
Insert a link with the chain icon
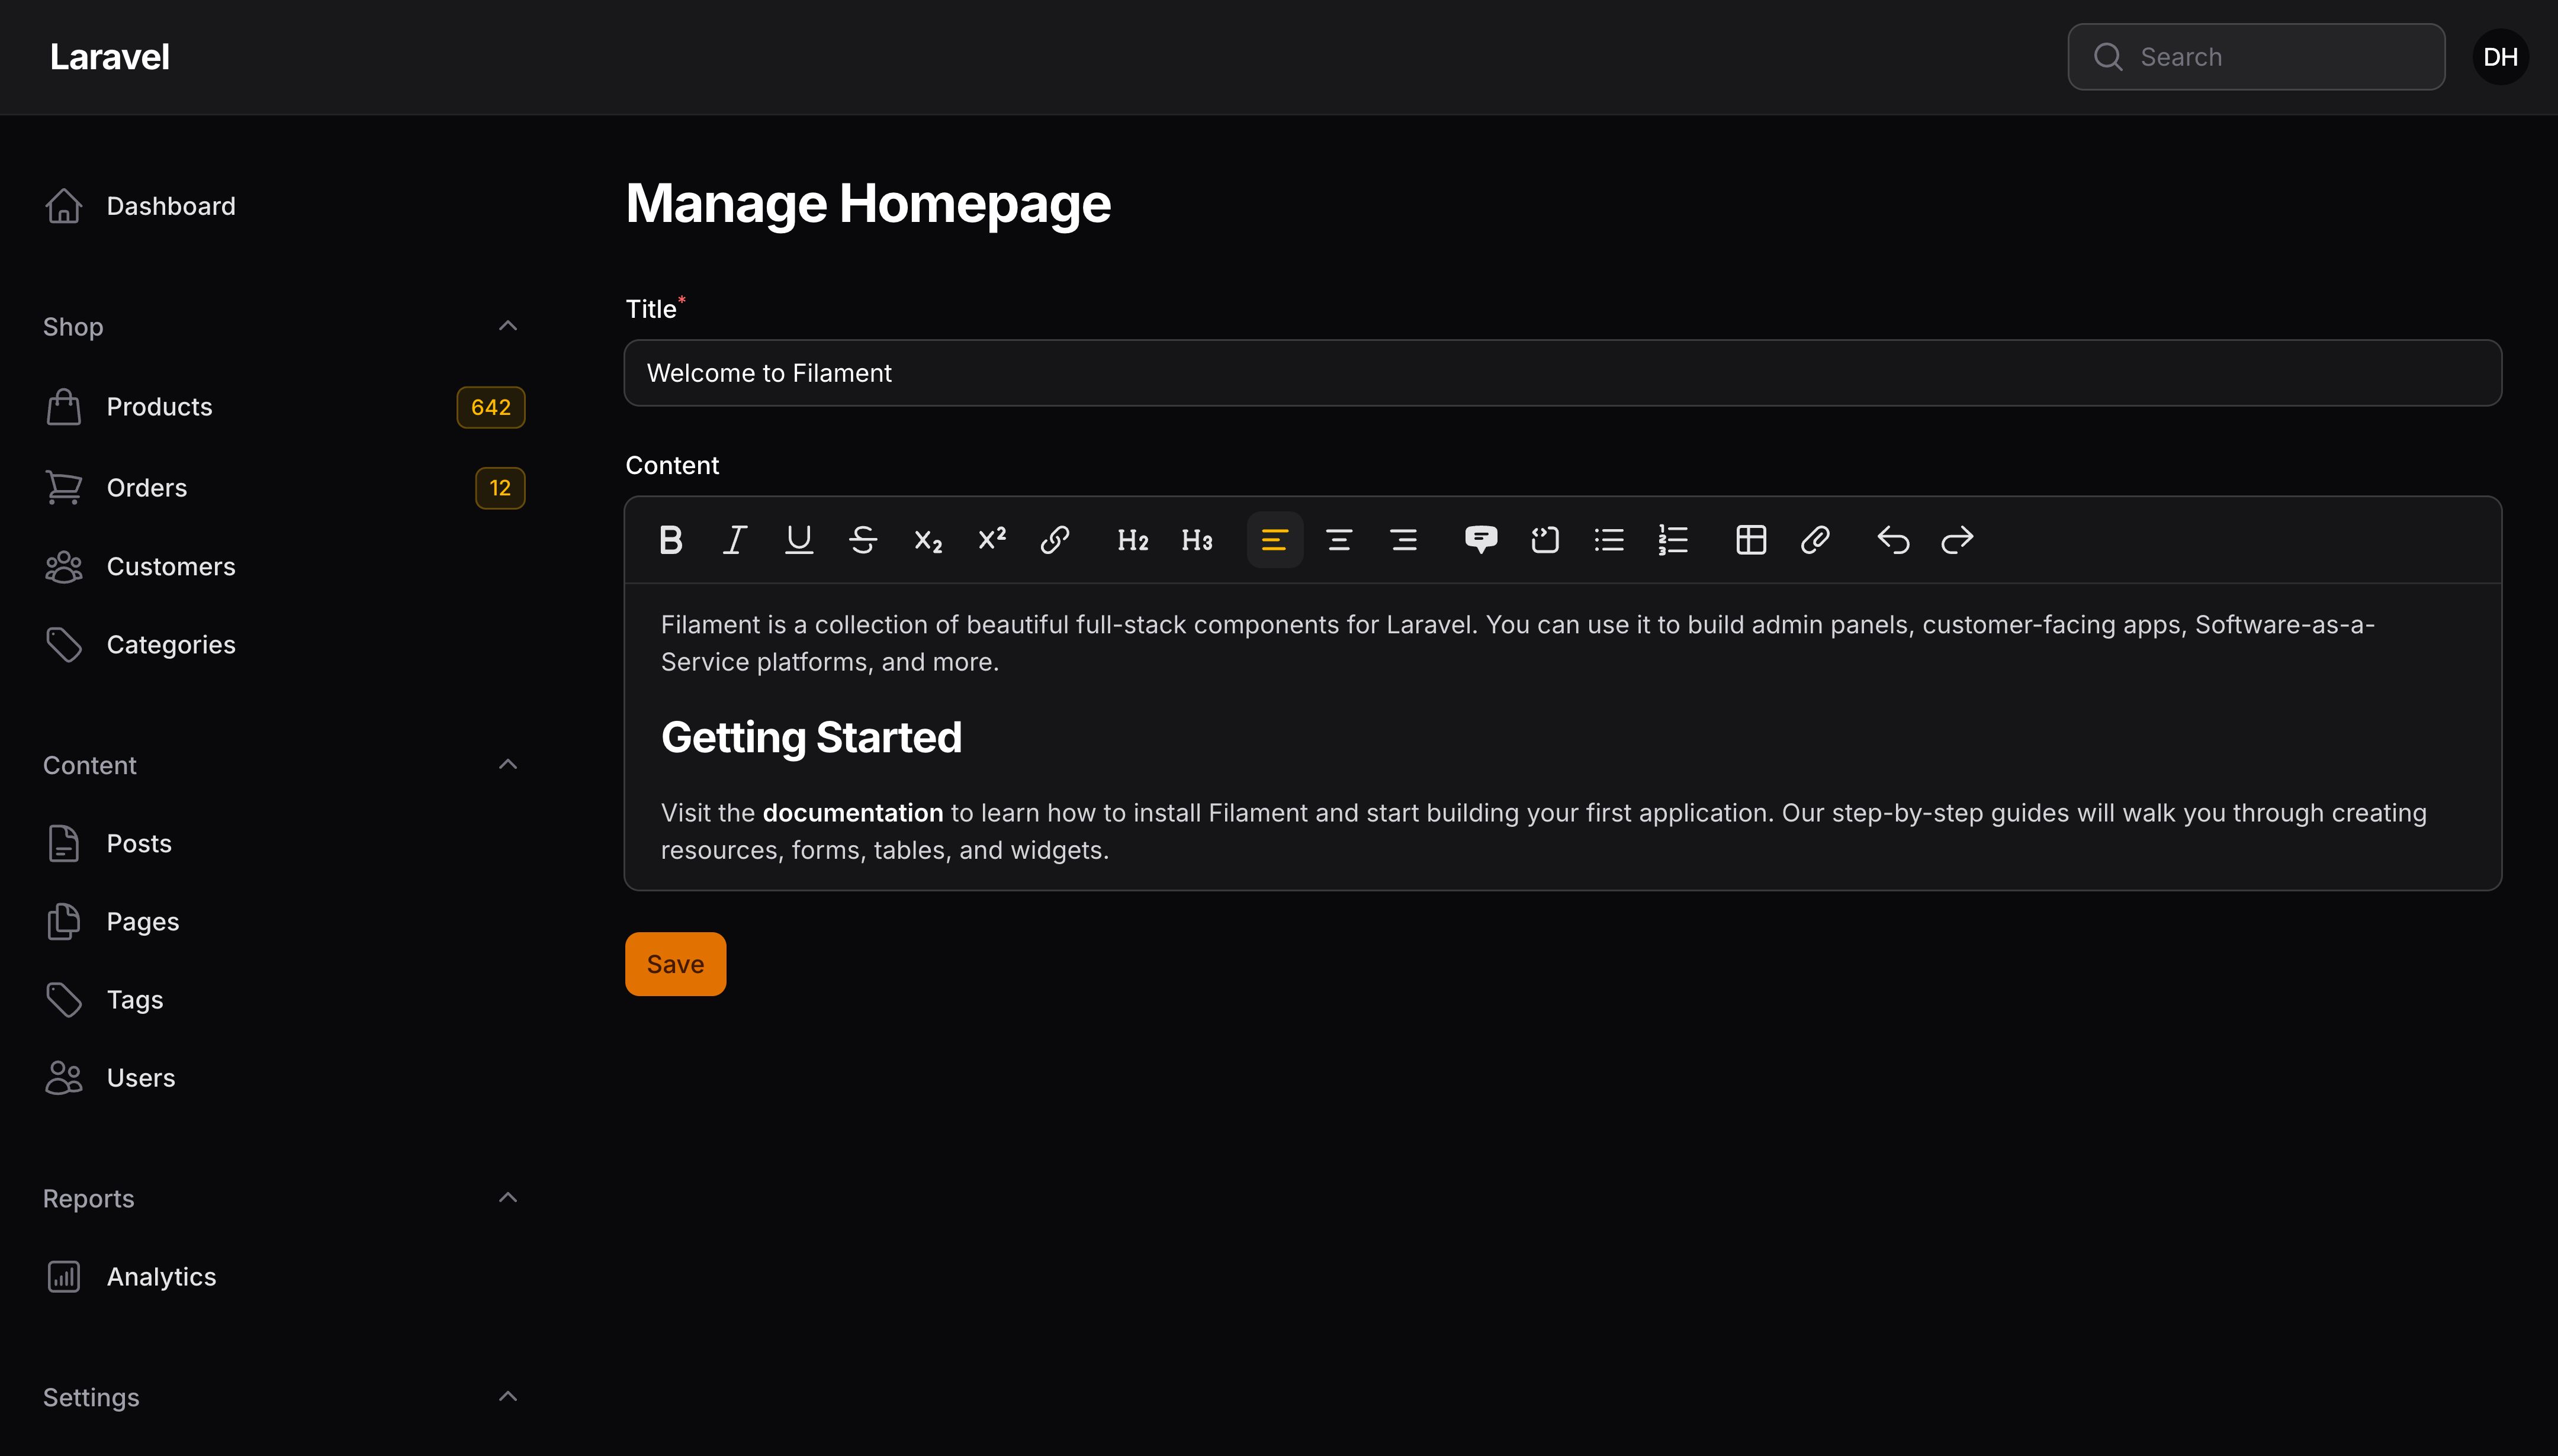(1055, 540)
